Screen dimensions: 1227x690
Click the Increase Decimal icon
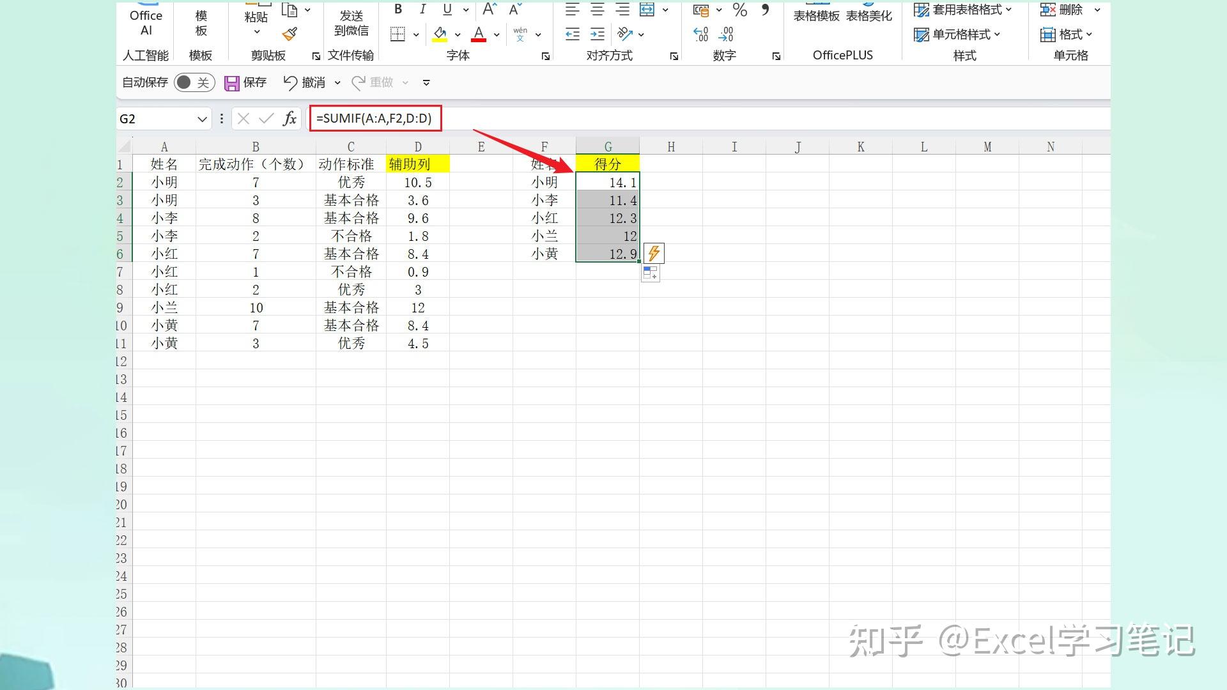pyautogui.click(x=701, y=34)
